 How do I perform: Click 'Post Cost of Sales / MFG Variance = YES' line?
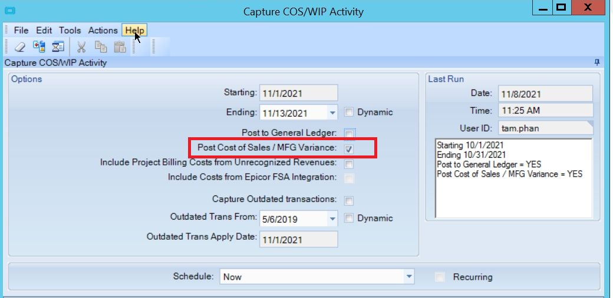click(x=510, y=174)
